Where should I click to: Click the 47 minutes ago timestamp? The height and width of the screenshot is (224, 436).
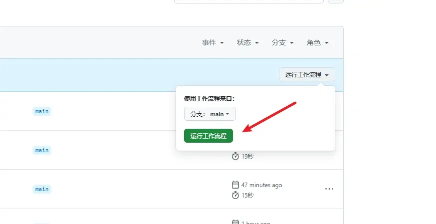[x=261, y=185]
